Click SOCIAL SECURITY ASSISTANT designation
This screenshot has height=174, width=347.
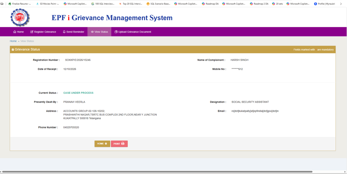(x=250, y=102)
